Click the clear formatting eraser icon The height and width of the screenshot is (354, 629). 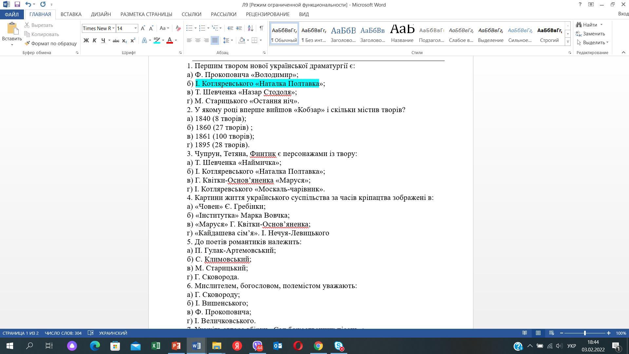178,28
